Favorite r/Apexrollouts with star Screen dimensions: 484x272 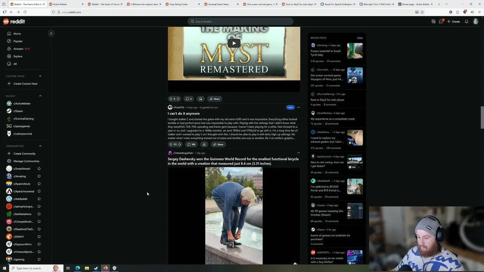39,184
